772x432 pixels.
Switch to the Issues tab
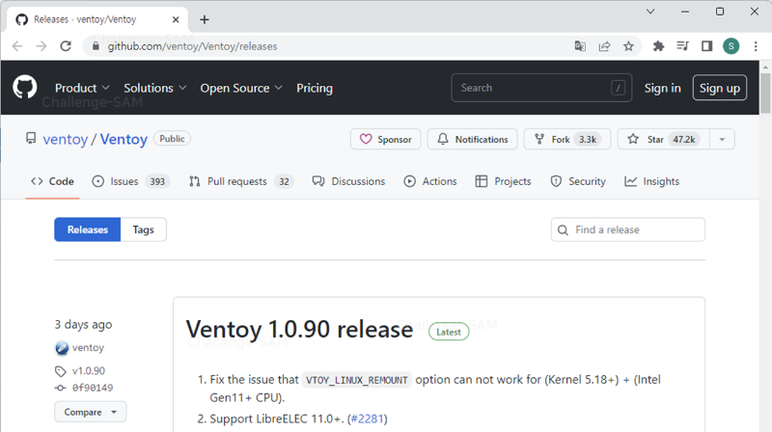pos(131,181)
